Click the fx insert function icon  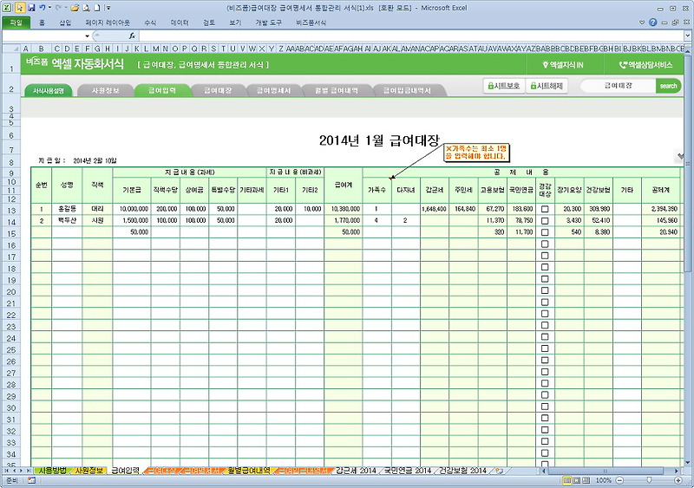click(x=132, y=36)
